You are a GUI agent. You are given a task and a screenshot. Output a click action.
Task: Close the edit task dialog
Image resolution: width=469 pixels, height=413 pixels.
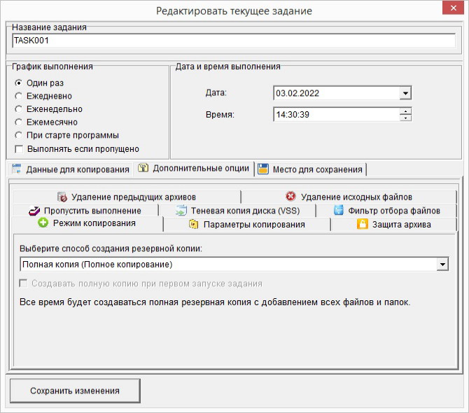point(453,8)
